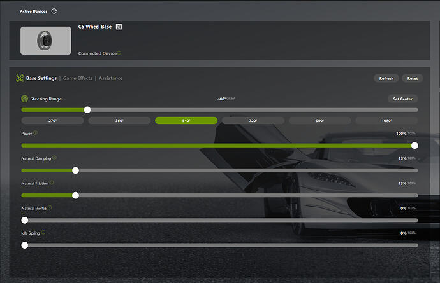Select the 540° steering preset

pos(186,121)
